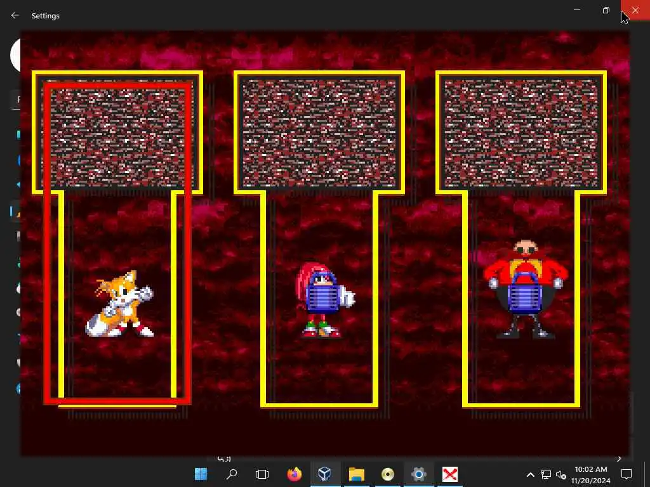This screenshot has height=487, width=650.
Task: Open the notification center icon
Action: [627, 474]
